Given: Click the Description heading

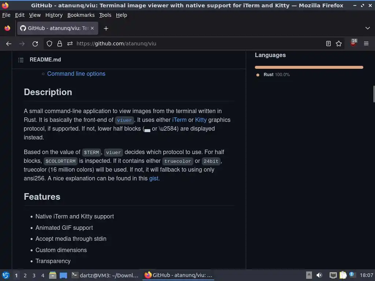Looking at the screenshot, I should (x=48, y=92).
